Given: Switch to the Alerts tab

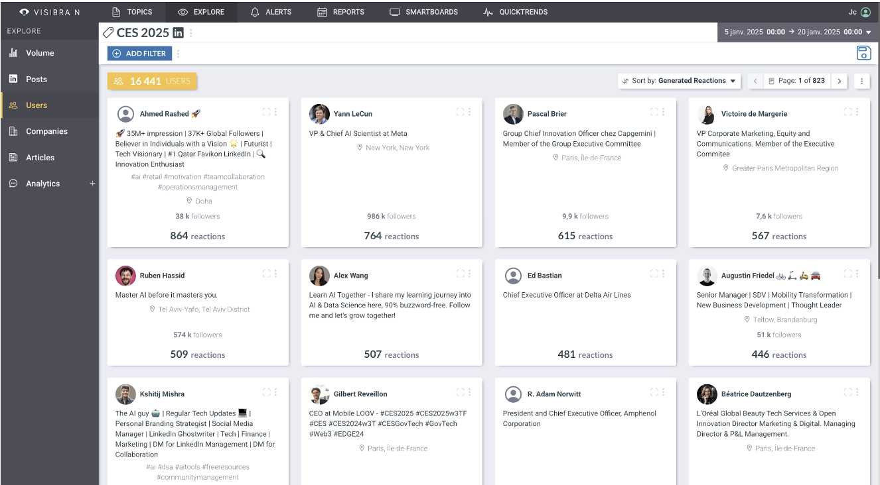Looking at the screenshot, I should click(x=271, y=12).
